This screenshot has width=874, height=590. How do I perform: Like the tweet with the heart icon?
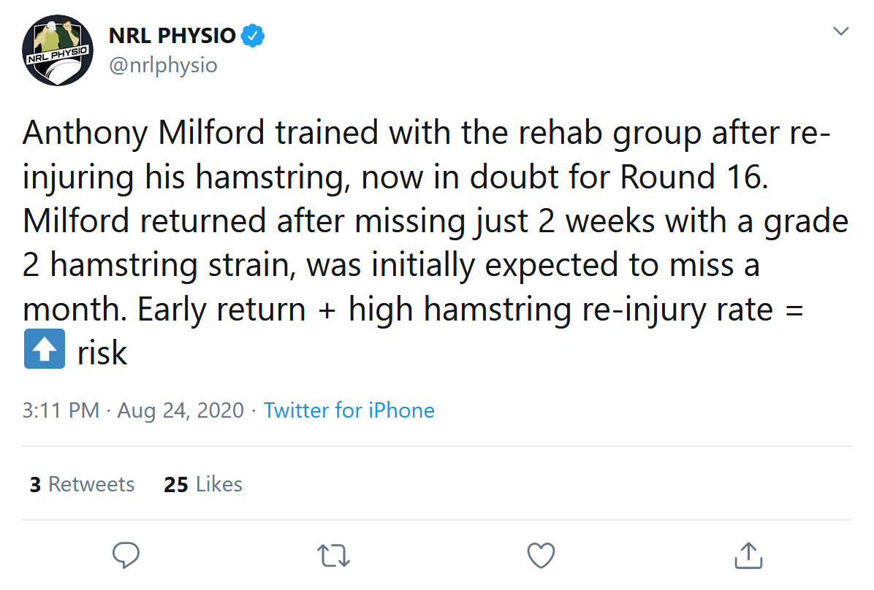tap(541, 555)
